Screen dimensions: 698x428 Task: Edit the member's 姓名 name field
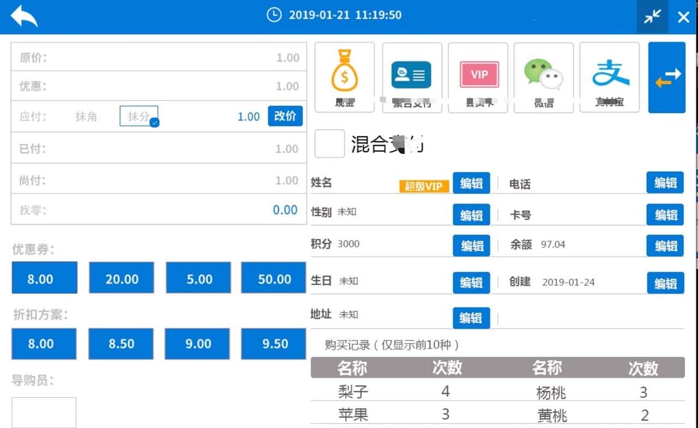click(471, 183)
